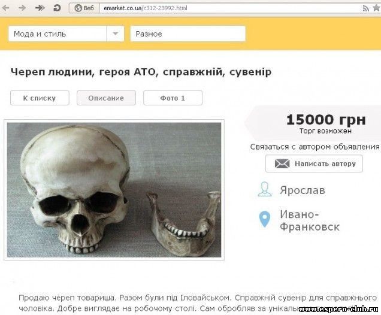The image size is (381, 315).
Task: Click the location pin icon
Action: (x=265, y=219)
